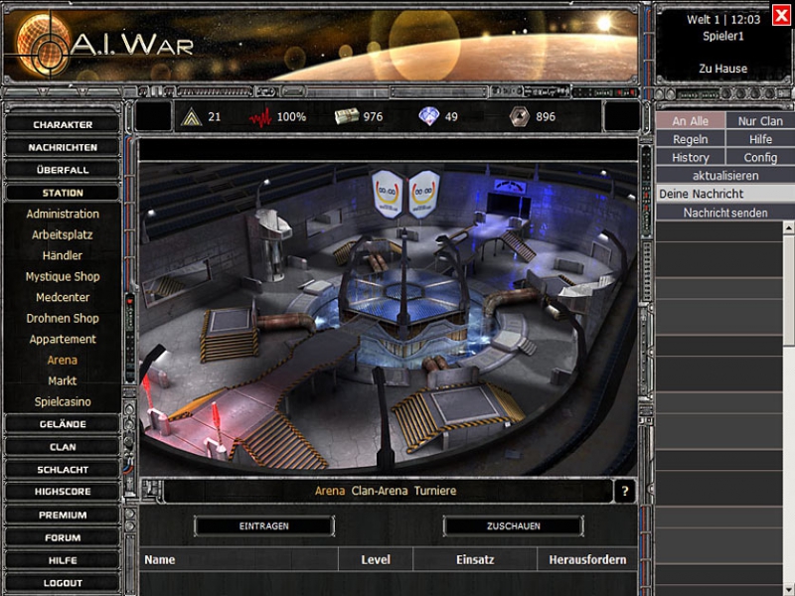Click the cash money stack icon
The width and height of the screenshot is (795, 596).
click(x=347, y=116)
